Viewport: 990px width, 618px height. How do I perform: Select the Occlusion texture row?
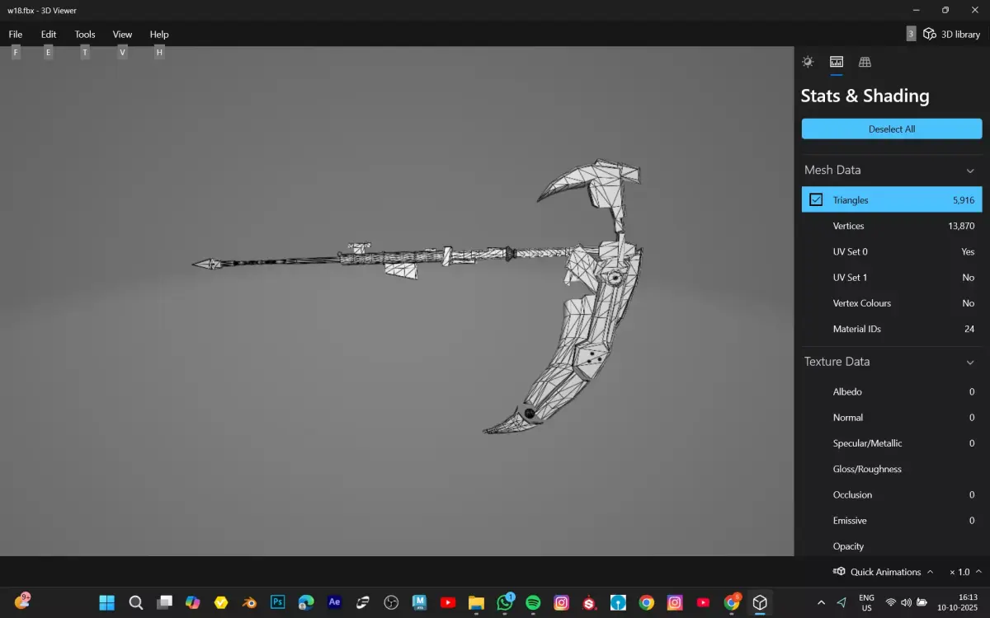(892, 494)
